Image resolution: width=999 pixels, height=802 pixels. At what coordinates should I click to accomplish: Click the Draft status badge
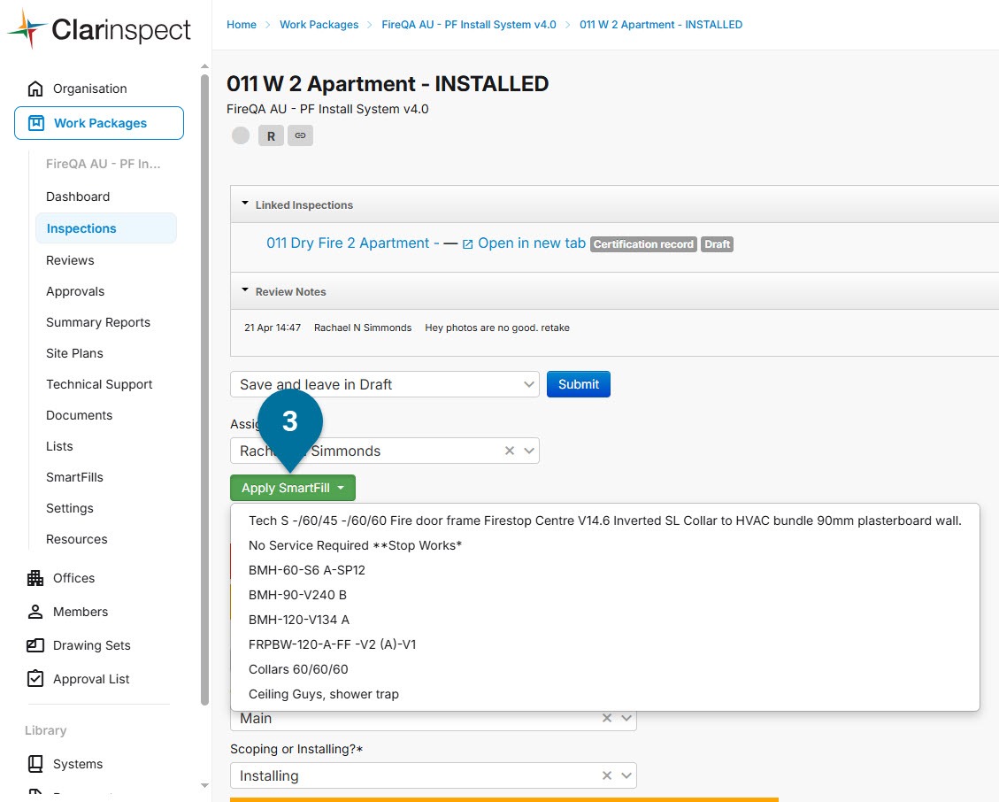718,244
